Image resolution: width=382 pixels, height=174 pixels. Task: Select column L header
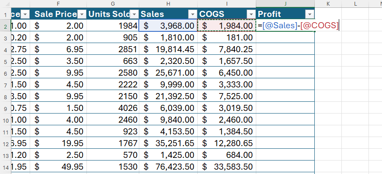click(x=355, y=3)
